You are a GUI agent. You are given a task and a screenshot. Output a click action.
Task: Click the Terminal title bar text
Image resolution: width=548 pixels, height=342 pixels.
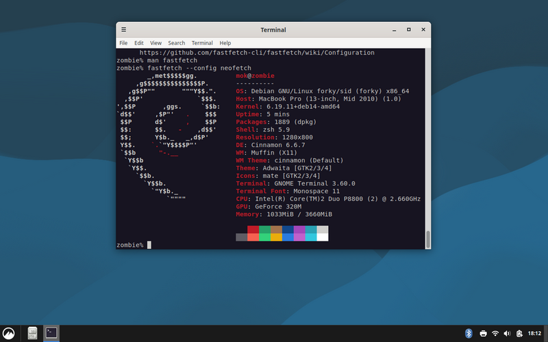point(273,30)
